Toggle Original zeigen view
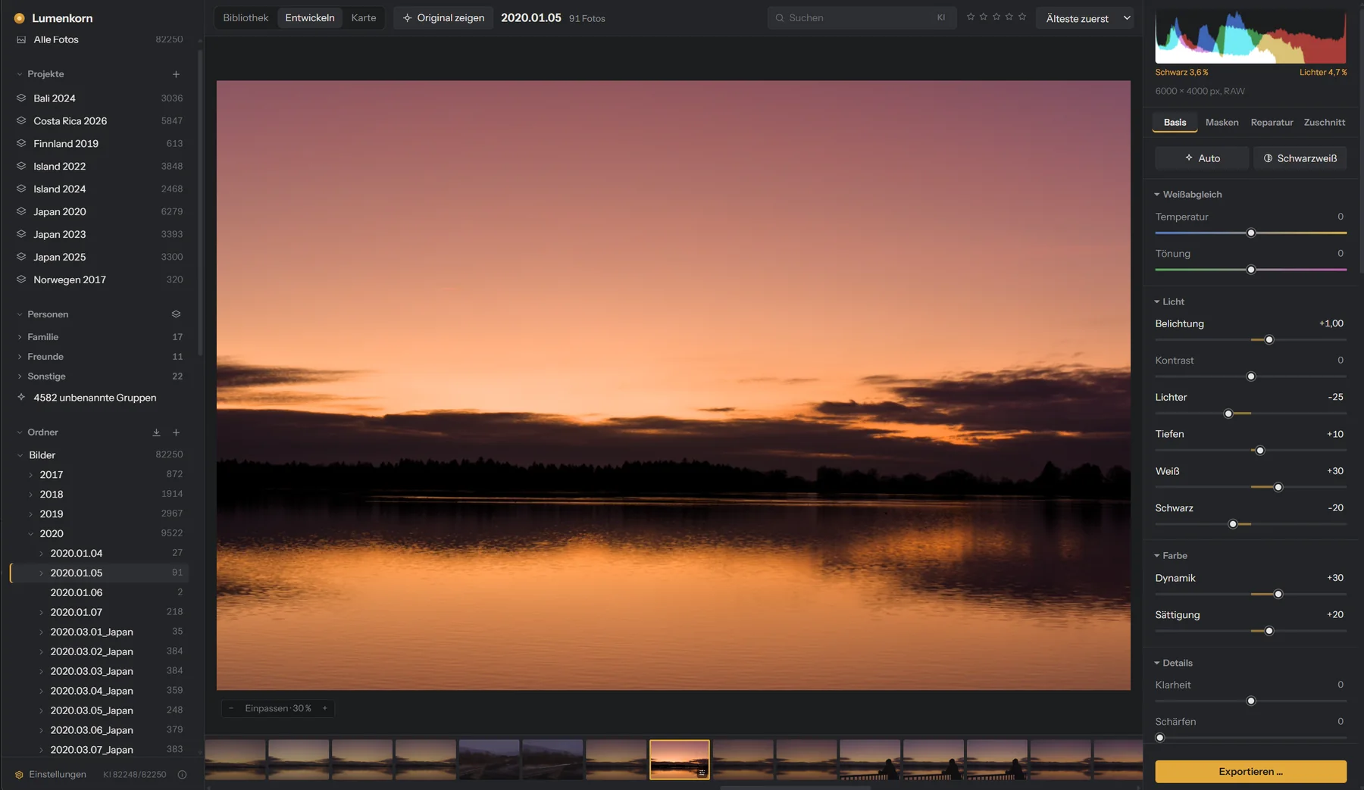Image resolution: width=1364 pixels, height=790 pixels. 443,18
